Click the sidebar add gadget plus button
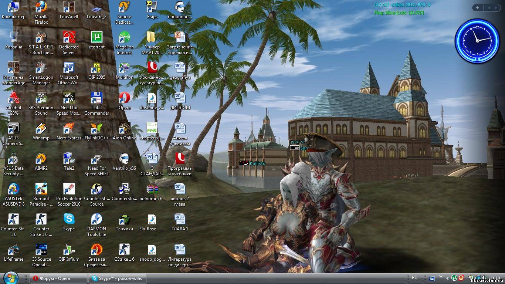Screen dimensions: 505x284 point(477,8)
